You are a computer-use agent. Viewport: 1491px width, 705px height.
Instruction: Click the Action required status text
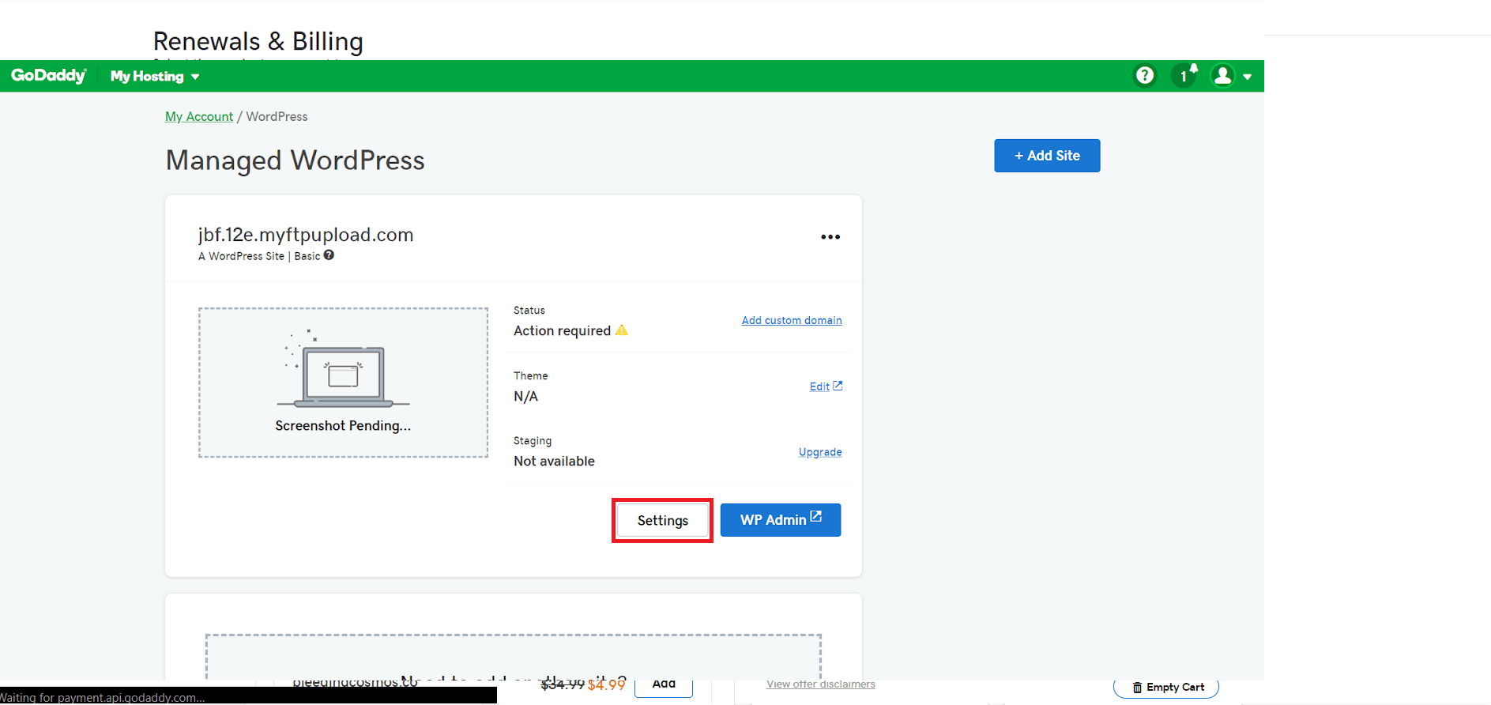562,330
